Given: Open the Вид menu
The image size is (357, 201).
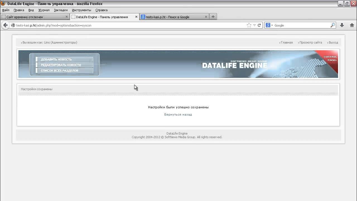Looking at the screenshot, I should pyautogui.click(x=31, y=10).
